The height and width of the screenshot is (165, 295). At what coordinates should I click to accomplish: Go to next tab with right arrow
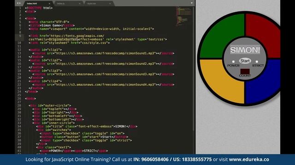pos(20,3)
